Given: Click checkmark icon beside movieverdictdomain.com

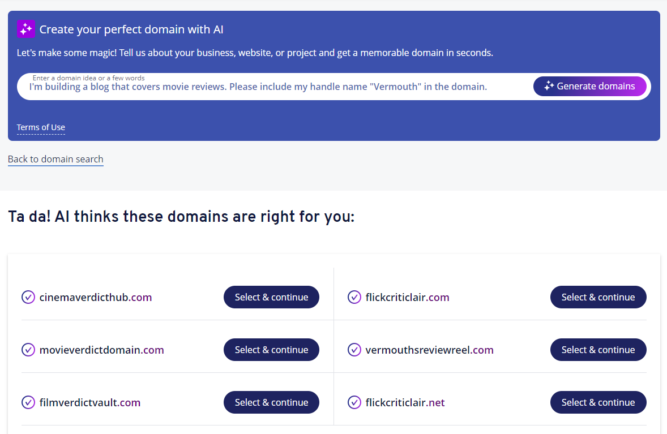Looking at the screenshot, I should coord(28,350).
